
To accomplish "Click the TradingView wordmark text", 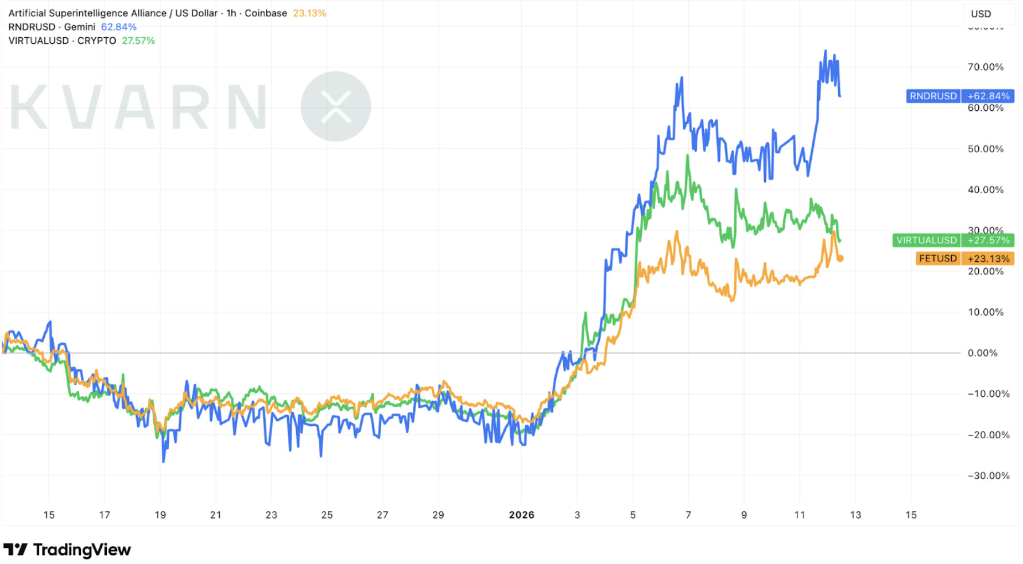I will coord(82,550).
